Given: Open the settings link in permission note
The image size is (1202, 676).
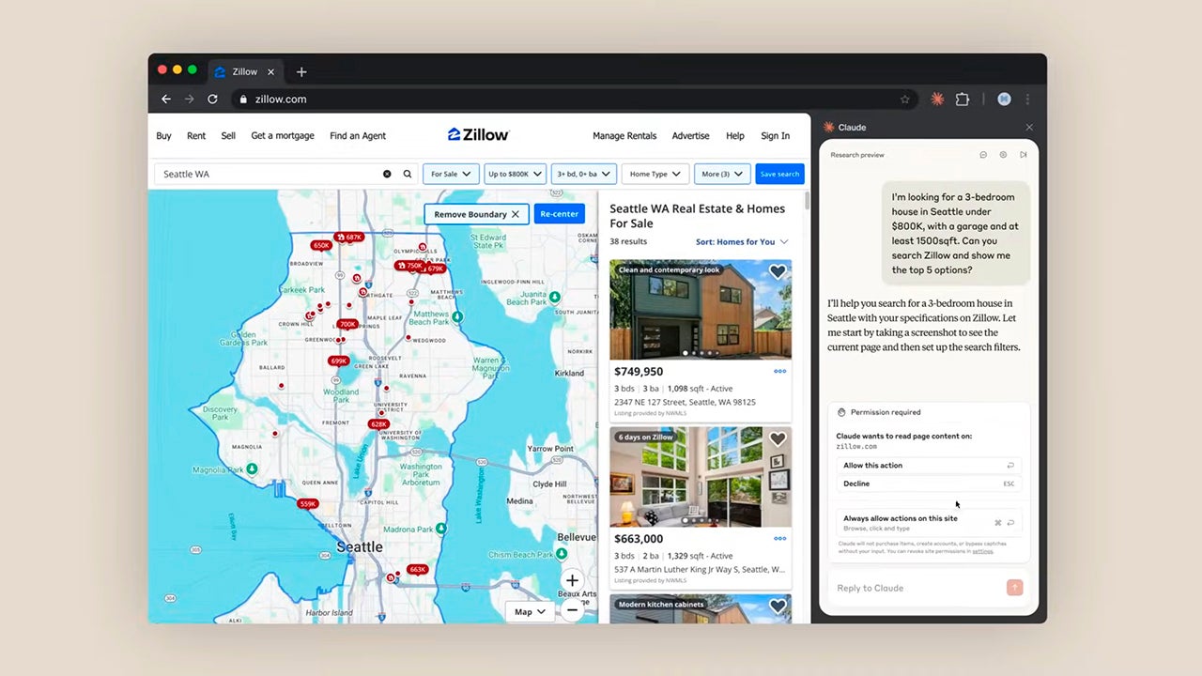Looking at the screenshot, I should (982, 551).
